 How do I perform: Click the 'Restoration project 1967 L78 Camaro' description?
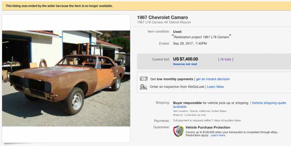tap(201, 36)
